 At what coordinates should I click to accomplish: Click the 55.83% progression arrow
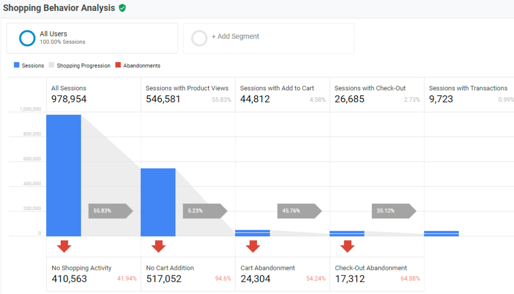[x=110, y=211]
